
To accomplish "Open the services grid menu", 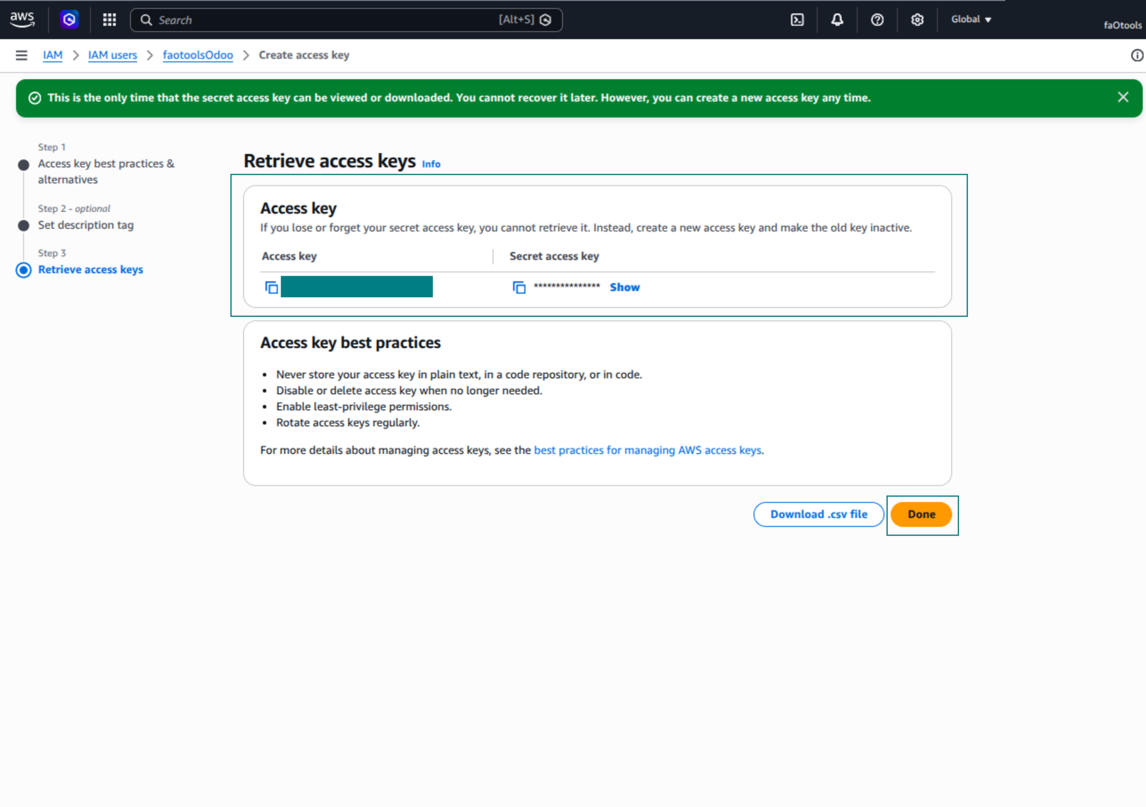I will click(x=109, y=20).
